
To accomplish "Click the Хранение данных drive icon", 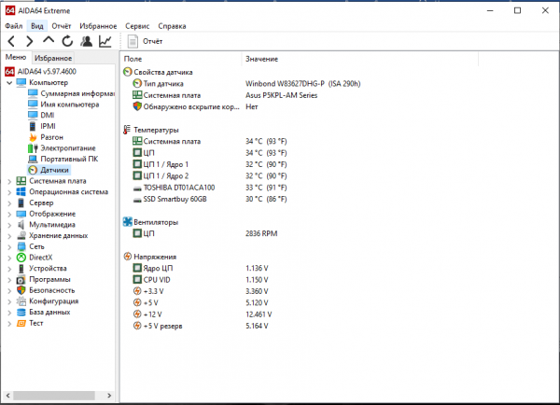I will [x=21, y=236].
